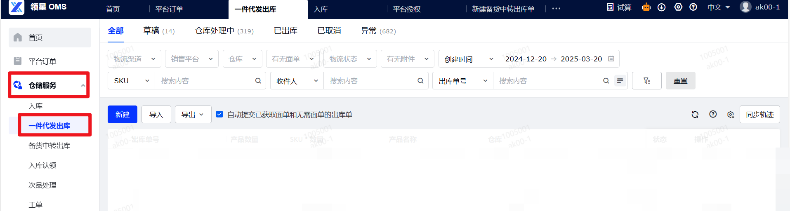
Task: Open the robot assistant icon
Action: pyautogui.click(x=646, y=7)
